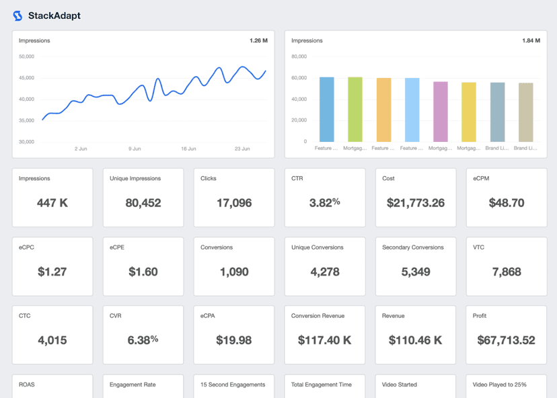Image resolution: width=557 pixels, height=398 pixels.
Task: Open the Revenue card showing $110.46 K
Action: [x=415, y=334]
